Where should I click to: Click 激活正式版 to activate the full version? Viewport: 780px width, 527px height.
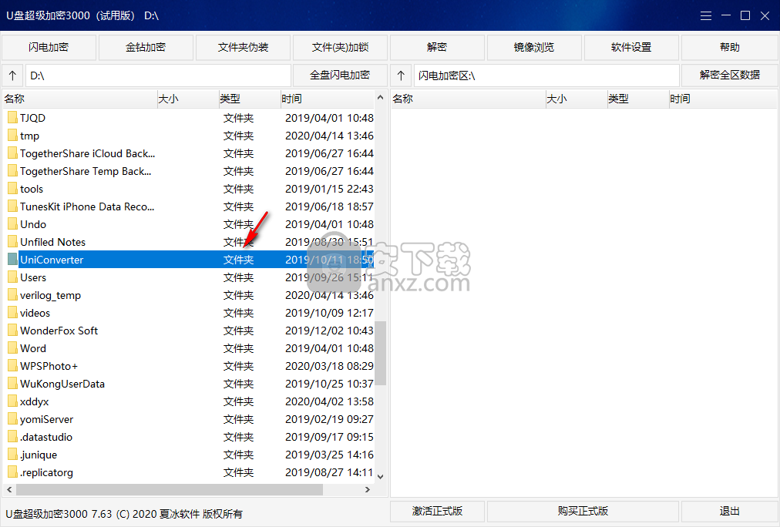(x=436, y=511)
